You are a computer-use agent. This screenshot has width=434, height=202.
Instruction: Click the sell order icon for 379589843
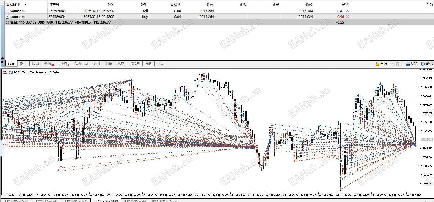click(x=7, y=11)
